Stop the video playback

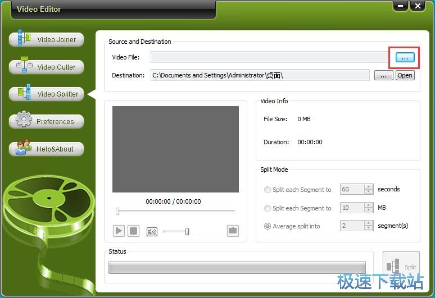coord(133,231)
